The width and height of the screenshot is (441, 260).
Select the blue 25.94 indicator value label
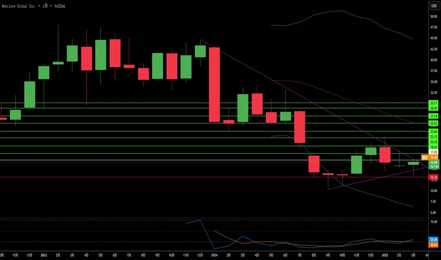pos(433,240)
